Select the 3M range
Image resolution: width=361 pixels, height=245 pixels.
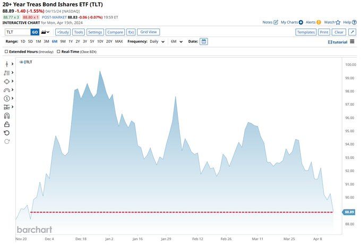coord(47,41)
